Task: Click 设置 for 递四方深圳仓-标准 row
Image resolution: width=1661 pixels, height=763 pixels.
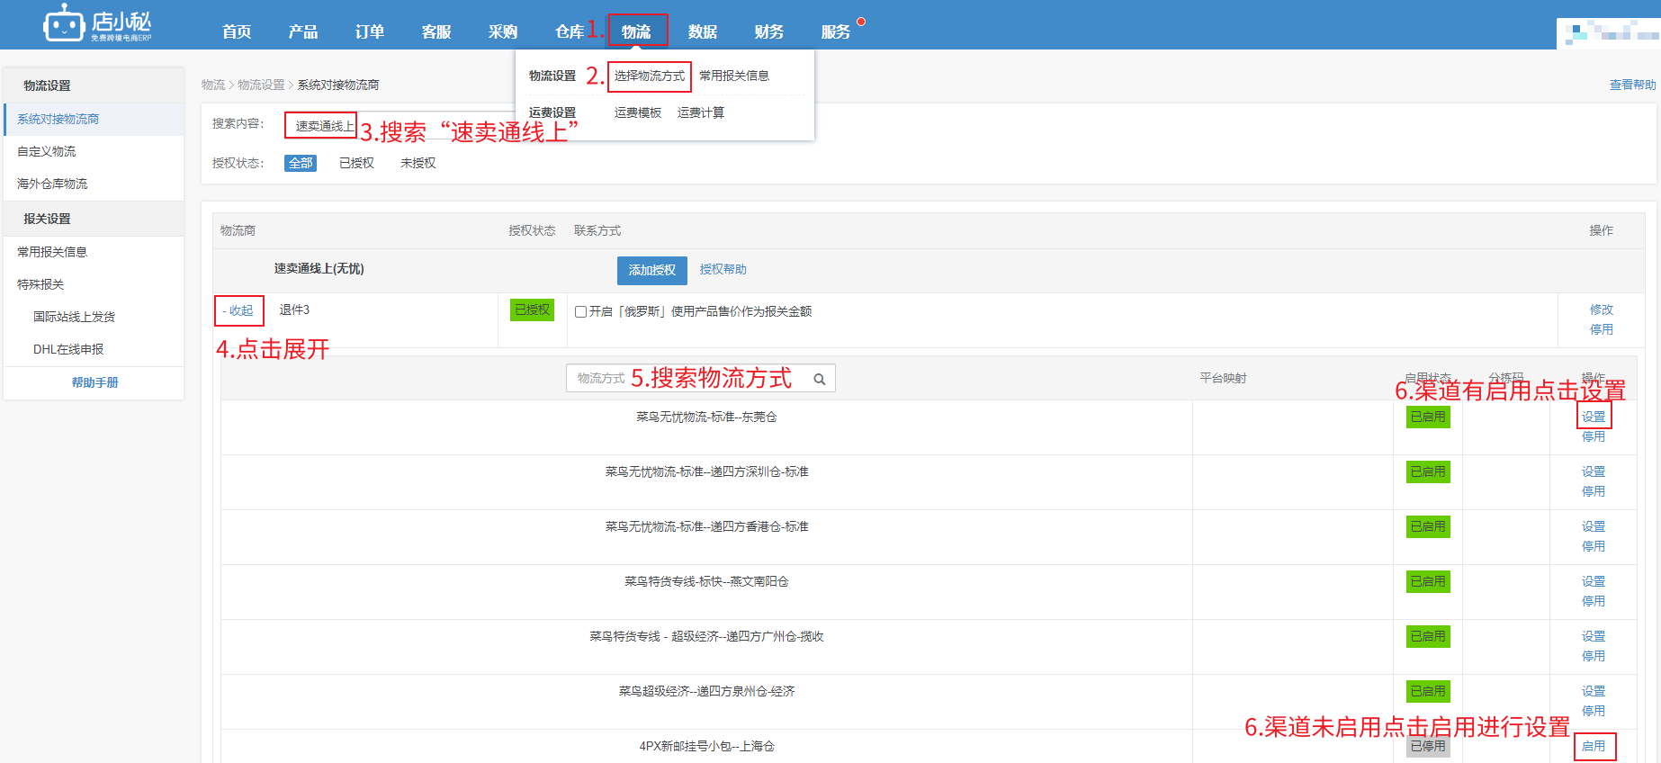Action: click(1594, 471)
